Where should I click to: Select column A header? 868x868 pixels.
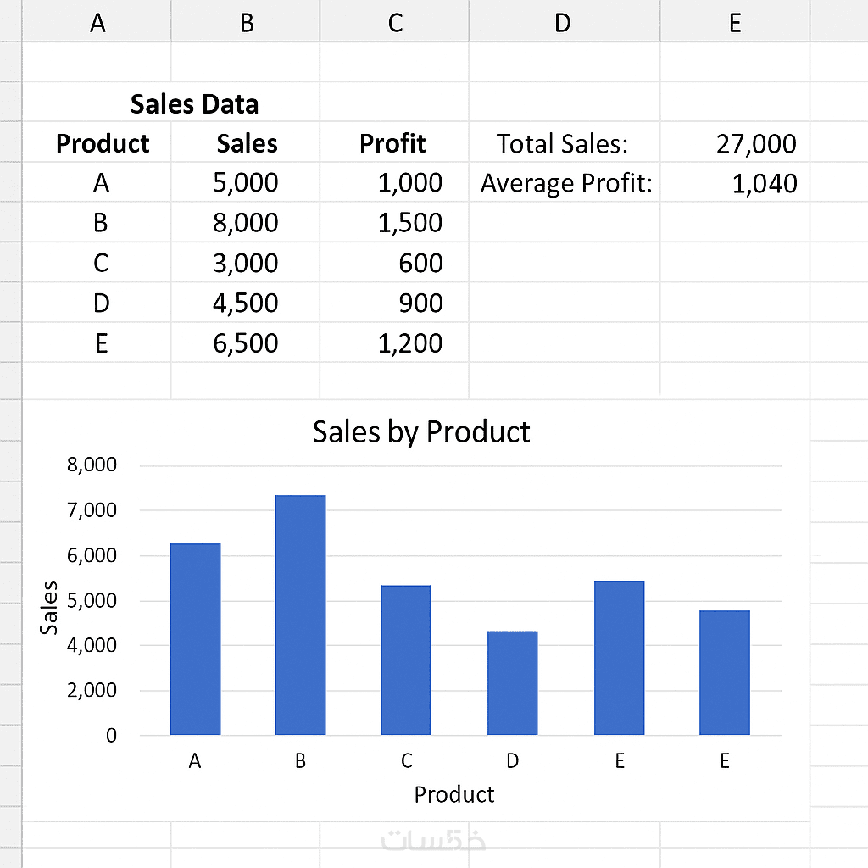tap(97, 23)
